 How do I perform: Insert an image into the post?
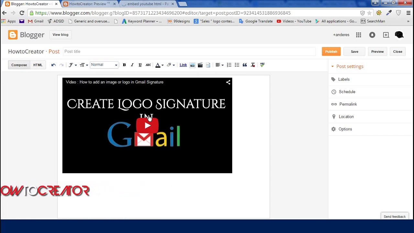coord(192,65)
